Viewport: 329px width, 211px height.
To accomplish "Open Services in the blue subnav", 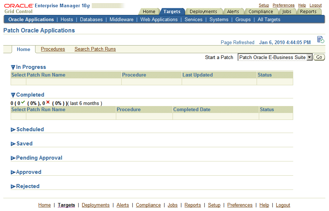I will point(193,19).
